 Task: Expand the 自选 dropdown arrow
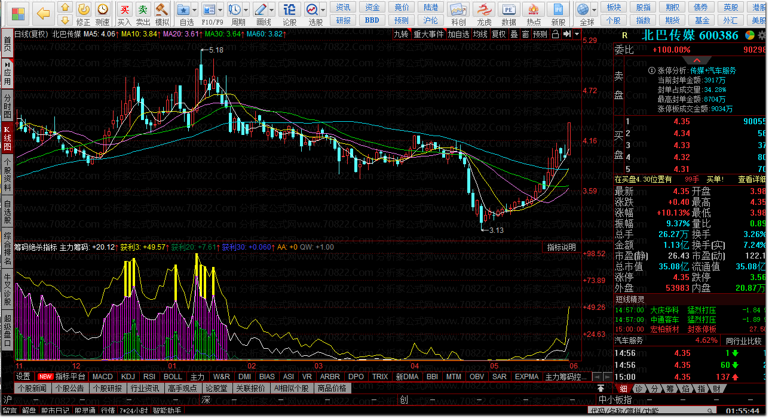tap(195, 10)
